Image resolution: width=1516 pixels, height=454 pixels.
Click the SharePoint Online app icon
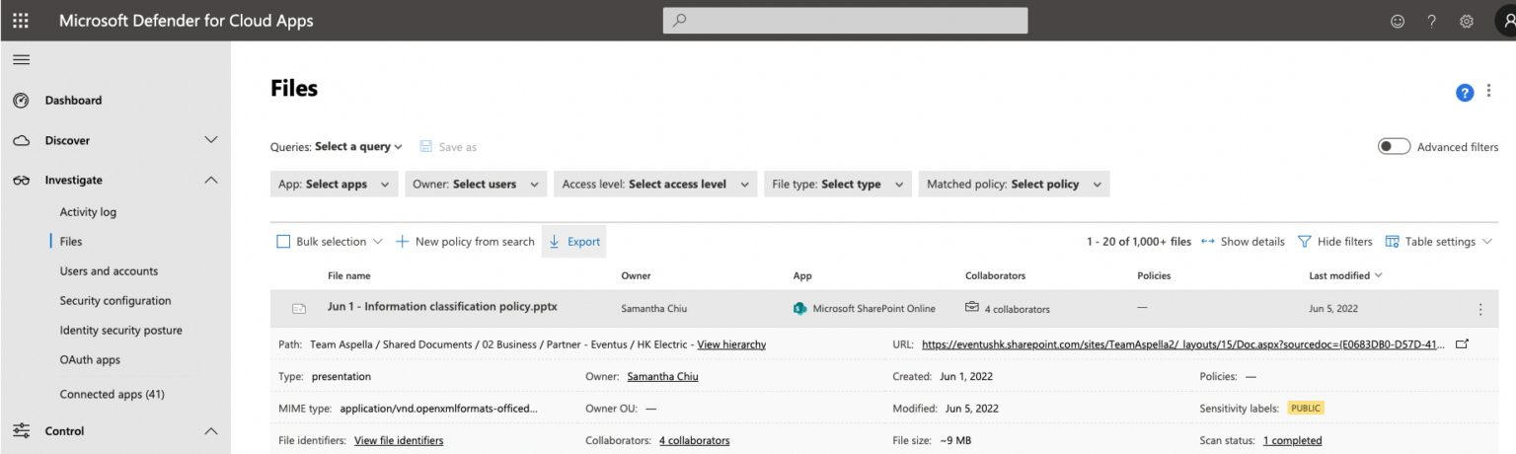[799, 309]
